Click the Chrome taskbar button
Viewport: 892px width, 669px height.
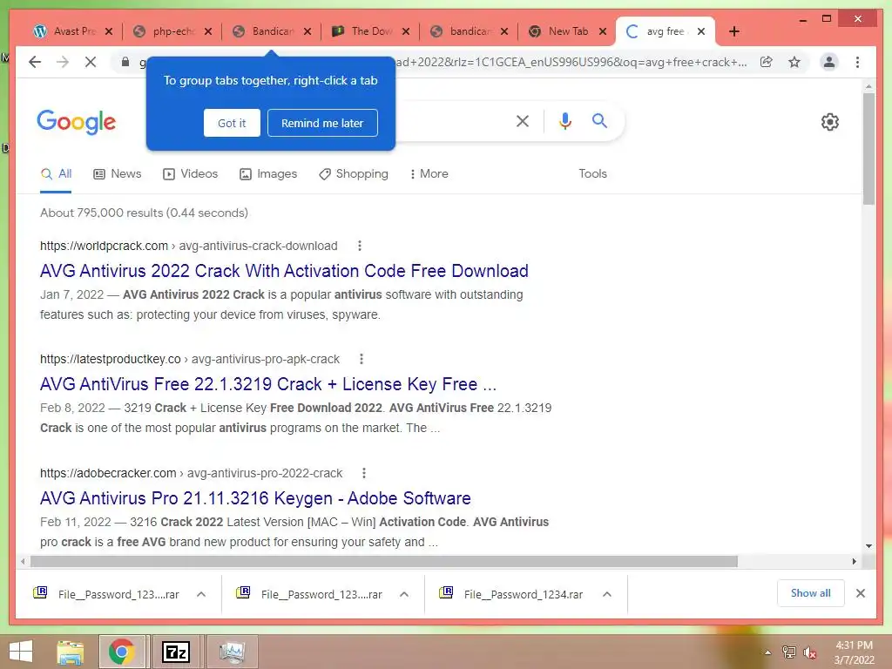coord(122,652)
